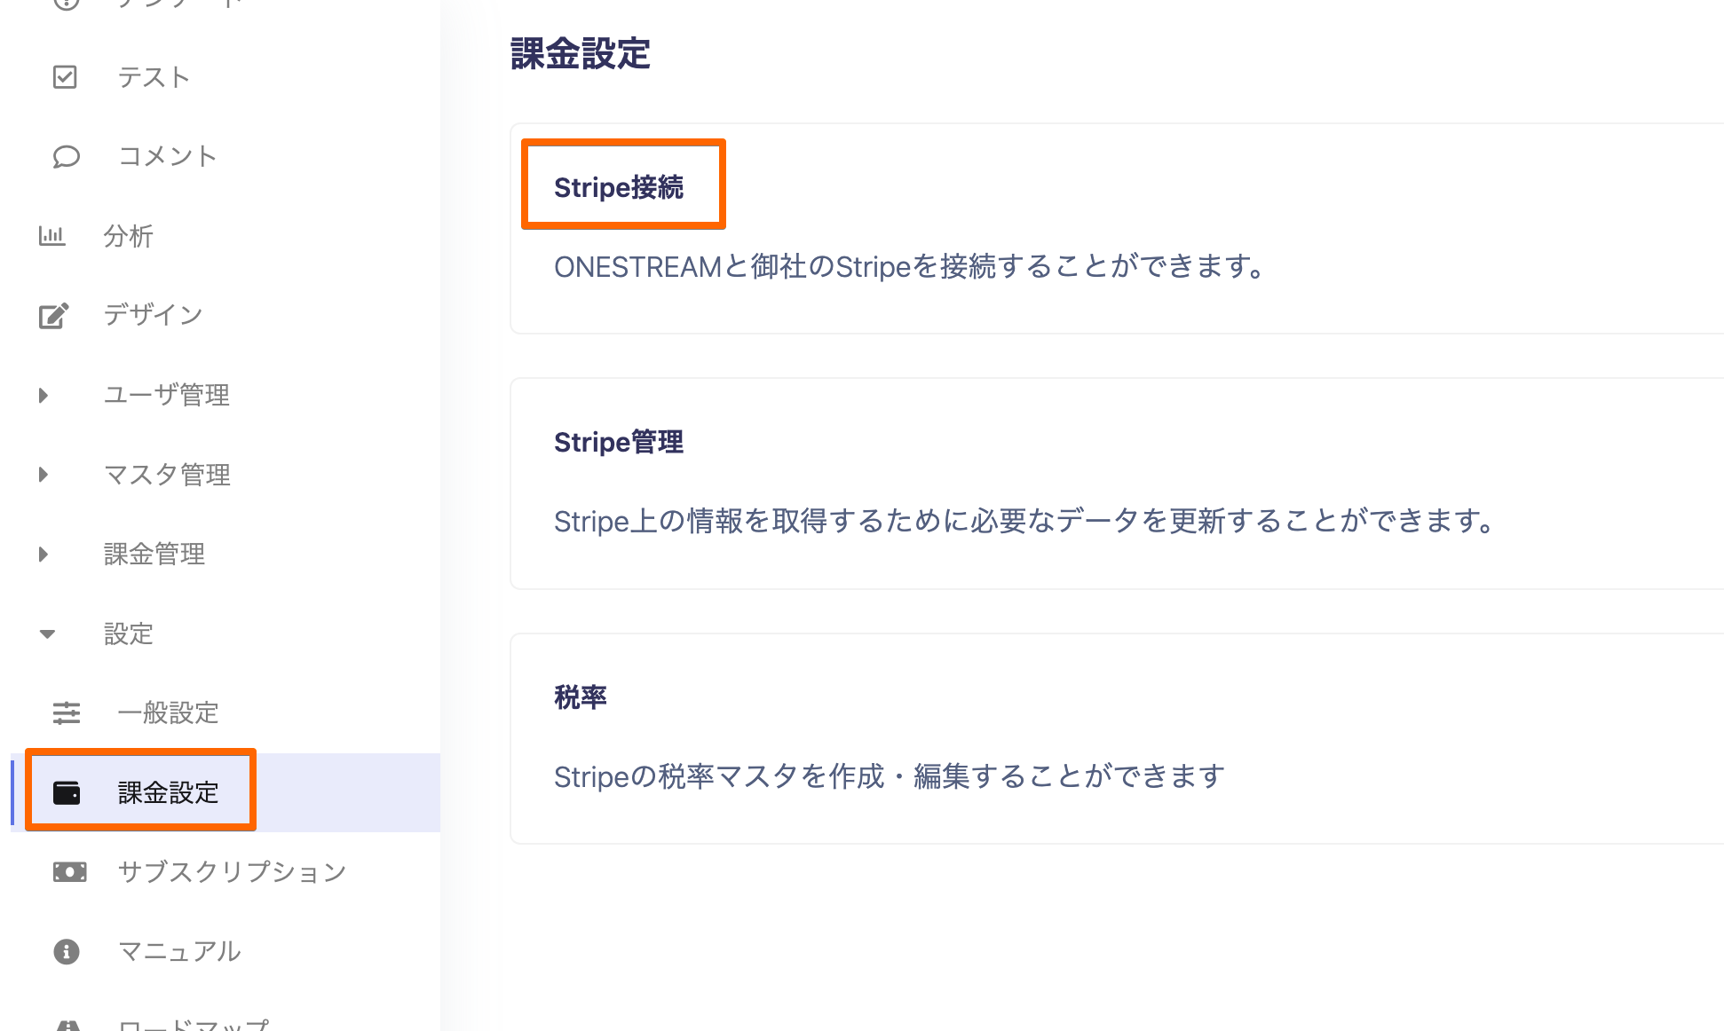Click the sliders icon for 一般設定
Screen dimensions: 1724x1031
[x=66, y=712]
